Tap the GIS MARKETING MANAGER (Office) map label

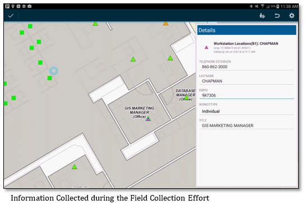139,112
